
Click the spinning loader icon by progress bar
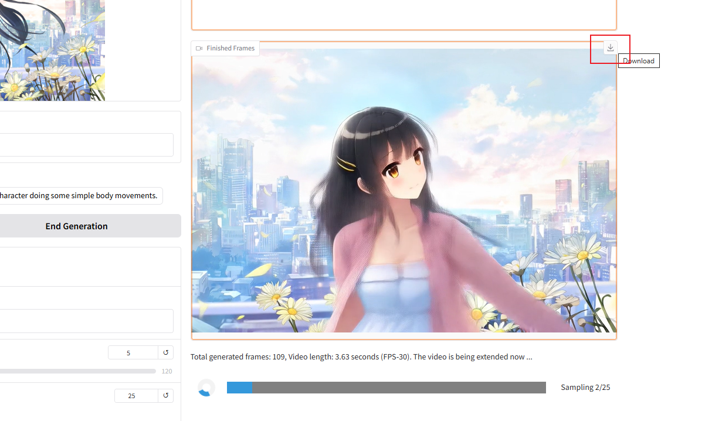coord(206,388)
